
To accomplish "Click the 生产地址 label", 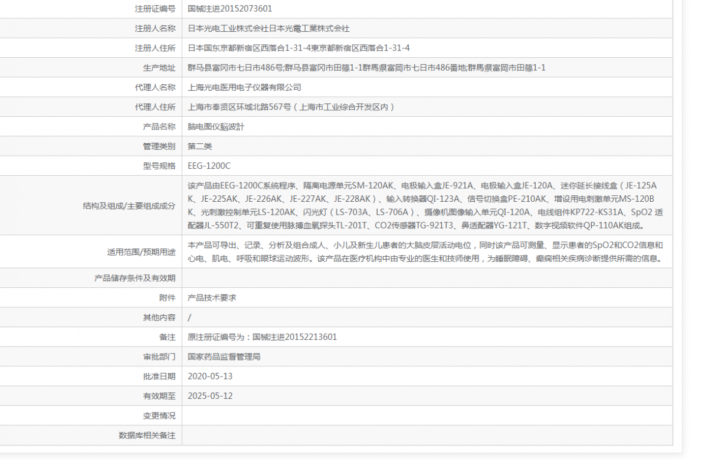I will pyautogui.click(x=159, y=68).
